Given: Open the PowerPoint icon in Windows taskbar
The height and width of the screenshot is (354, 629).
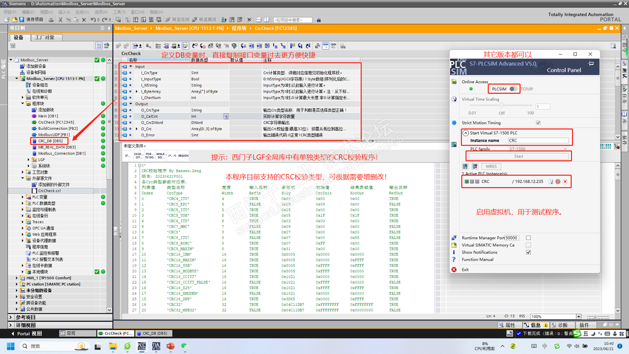Looking at the screenshot, I should [170, 346].
